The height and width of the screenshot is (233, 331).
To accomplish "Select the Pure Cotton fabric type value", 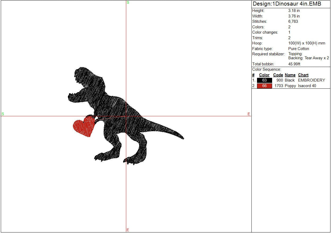I will (x=299, y=49).
